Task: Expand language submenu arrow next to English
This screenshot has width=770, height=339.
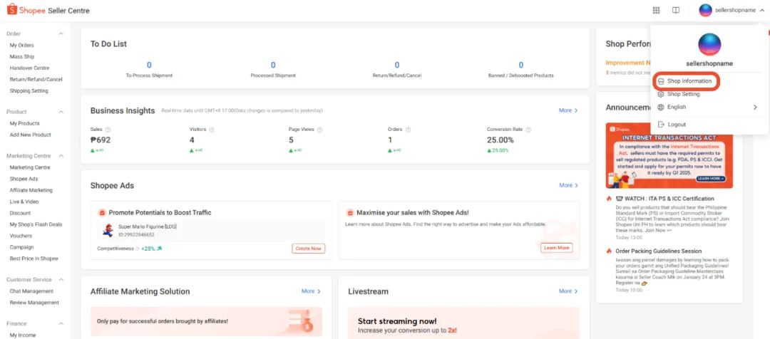Action: [755, 107]
